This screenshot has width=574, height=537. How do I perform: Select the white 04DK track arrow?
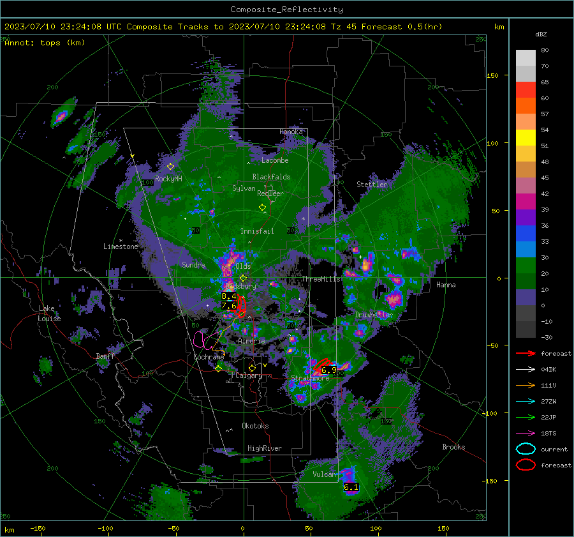coord(526,370)
